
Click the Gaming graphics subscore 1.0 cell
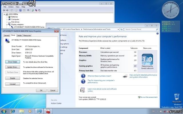coord(135,66)
